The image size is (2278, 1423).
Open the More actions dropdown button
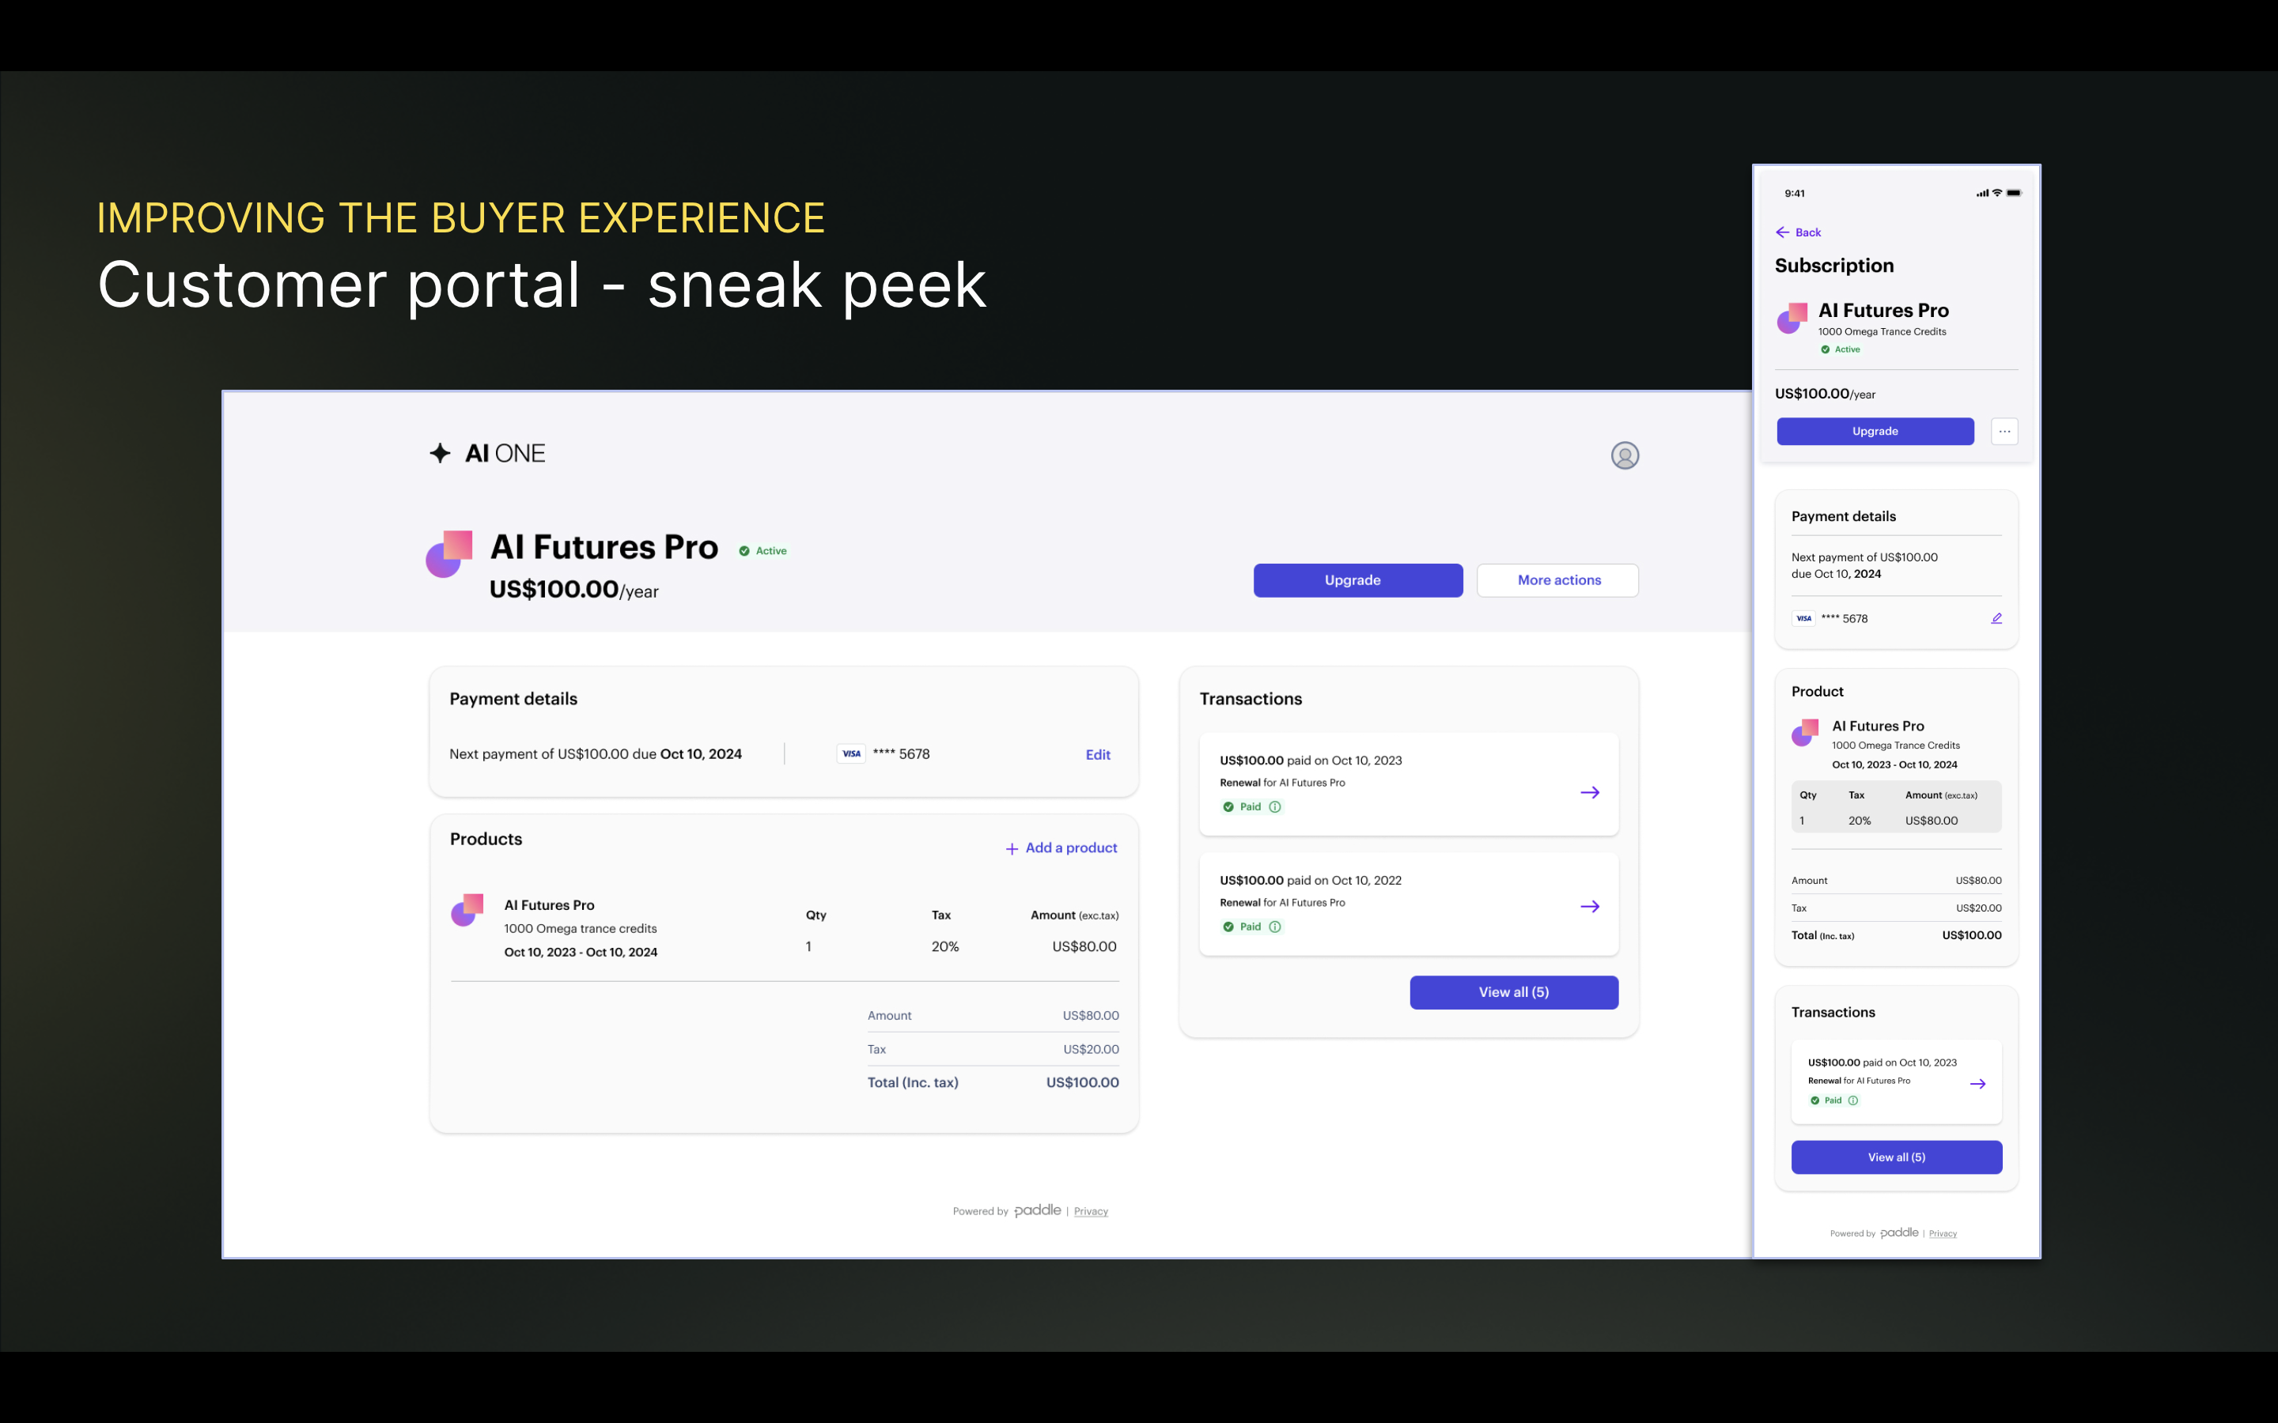(1558, 581)
